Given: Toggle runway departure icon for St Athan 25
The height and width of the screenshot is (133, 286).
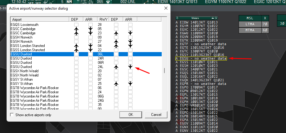Looking at the screenshot, I should [116, 84].
